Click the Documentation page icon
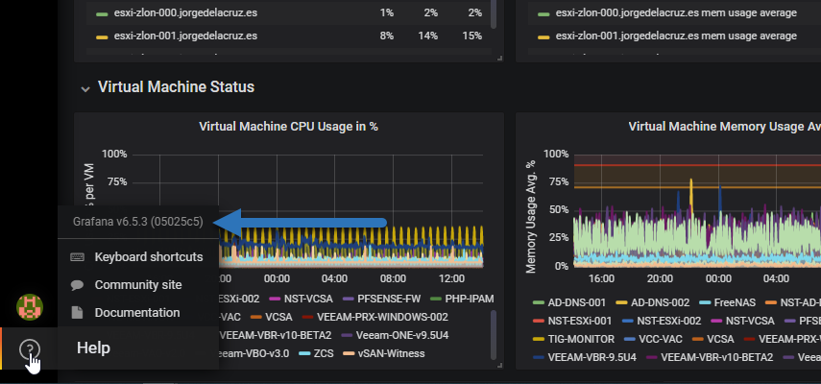821x384 pixels. click(x=77, y=313)
